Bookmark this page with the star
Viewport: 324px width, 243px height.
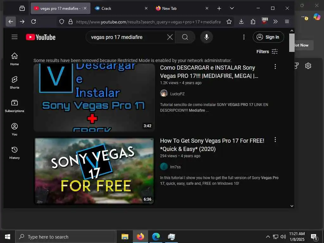click(x=229, y=22)
